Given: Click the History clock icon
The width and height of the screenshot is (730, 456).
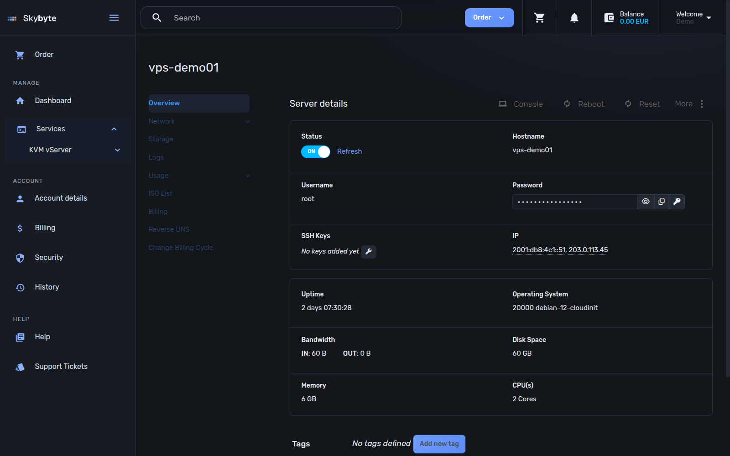Looking at the screenshot, I should 20,287.
